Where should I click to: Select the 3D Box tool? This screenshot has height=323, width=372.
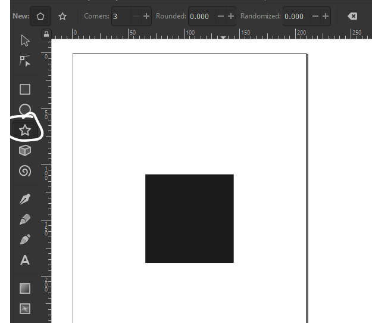pyautogui.click(x=25, y=150)
